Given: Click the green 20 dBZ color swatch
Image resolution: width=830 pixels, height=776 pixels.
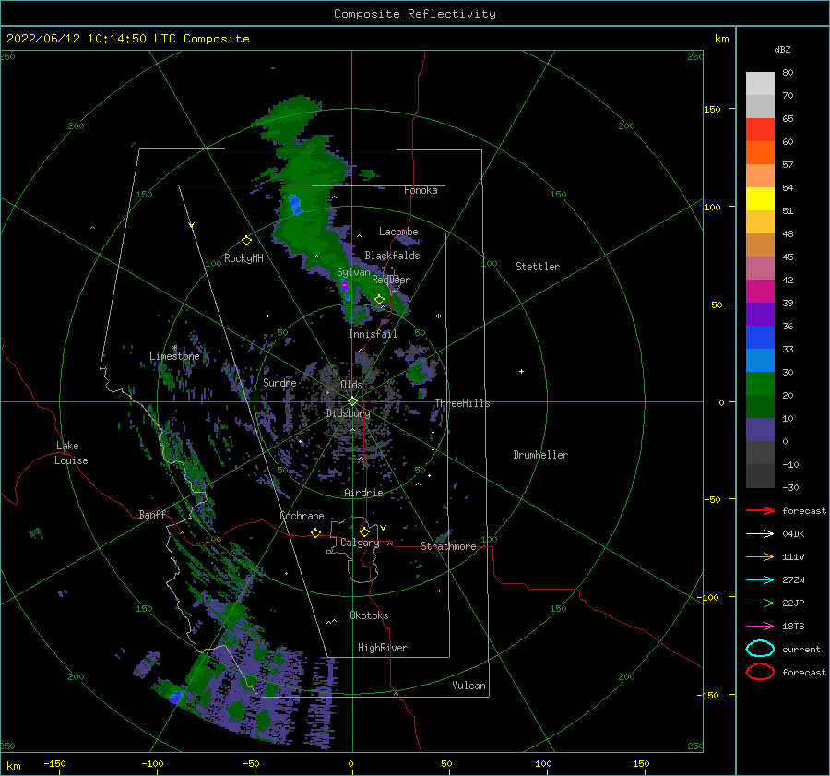Looking at the screenshot, I should pos(760,384).
